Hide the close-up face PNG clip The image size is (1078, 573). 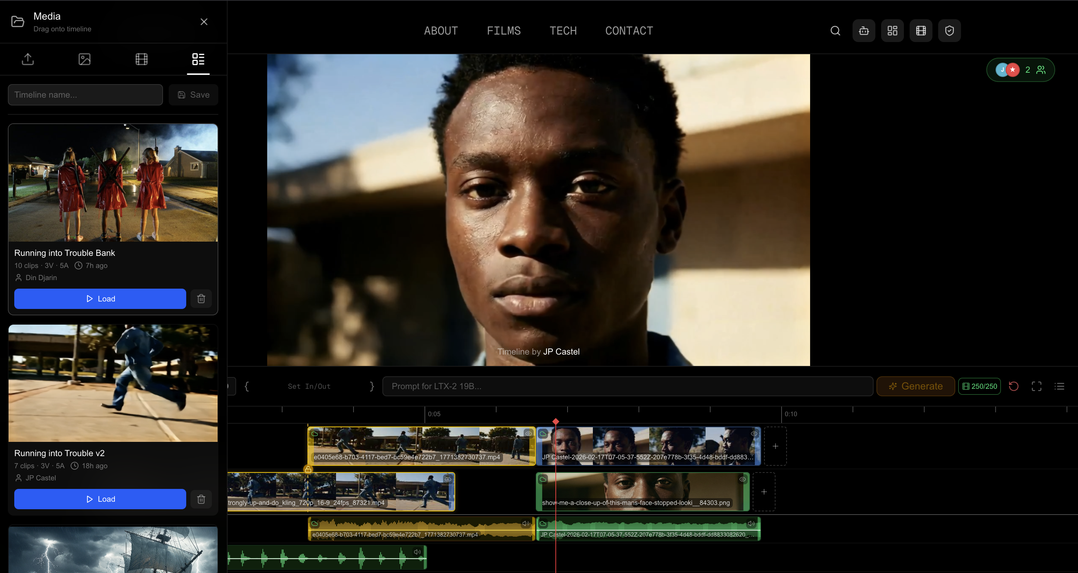[742, 479]
